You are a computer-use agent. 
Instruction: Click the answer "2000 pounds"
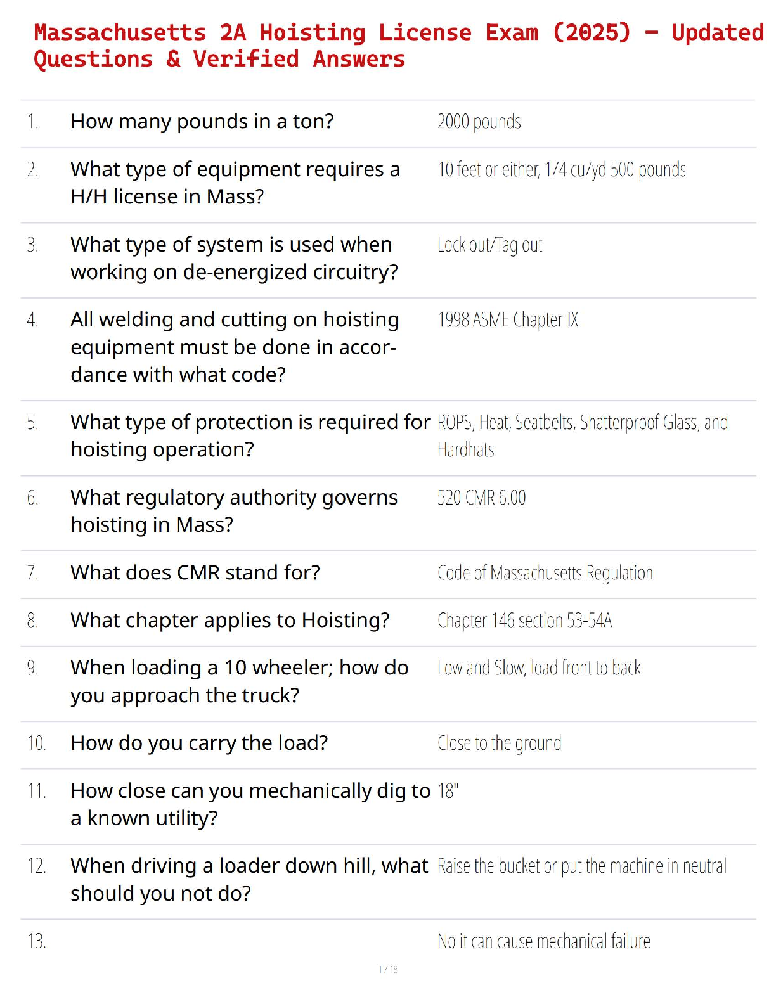pos(479,122)
